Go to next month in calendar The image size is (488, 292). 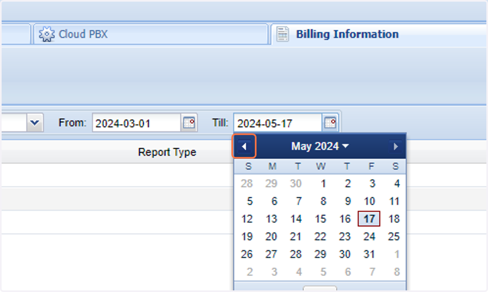point(396,146)
